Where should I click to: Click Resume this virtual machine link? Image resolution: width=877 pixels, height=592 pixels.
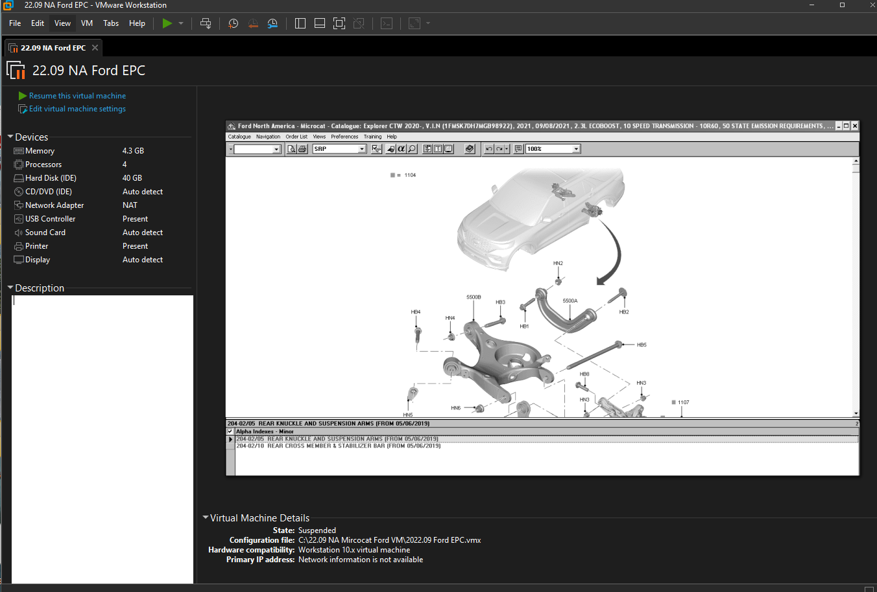point(77,96)
